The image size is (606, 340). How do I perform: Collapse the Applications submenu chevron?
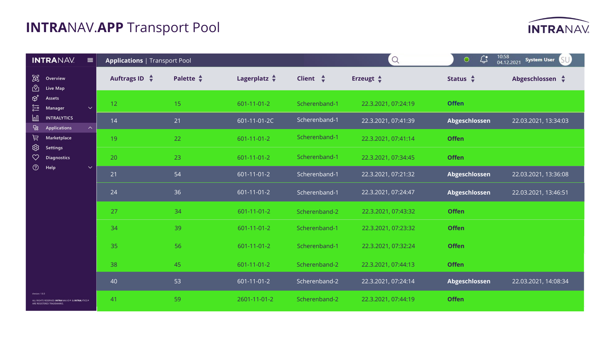[90, 128]
